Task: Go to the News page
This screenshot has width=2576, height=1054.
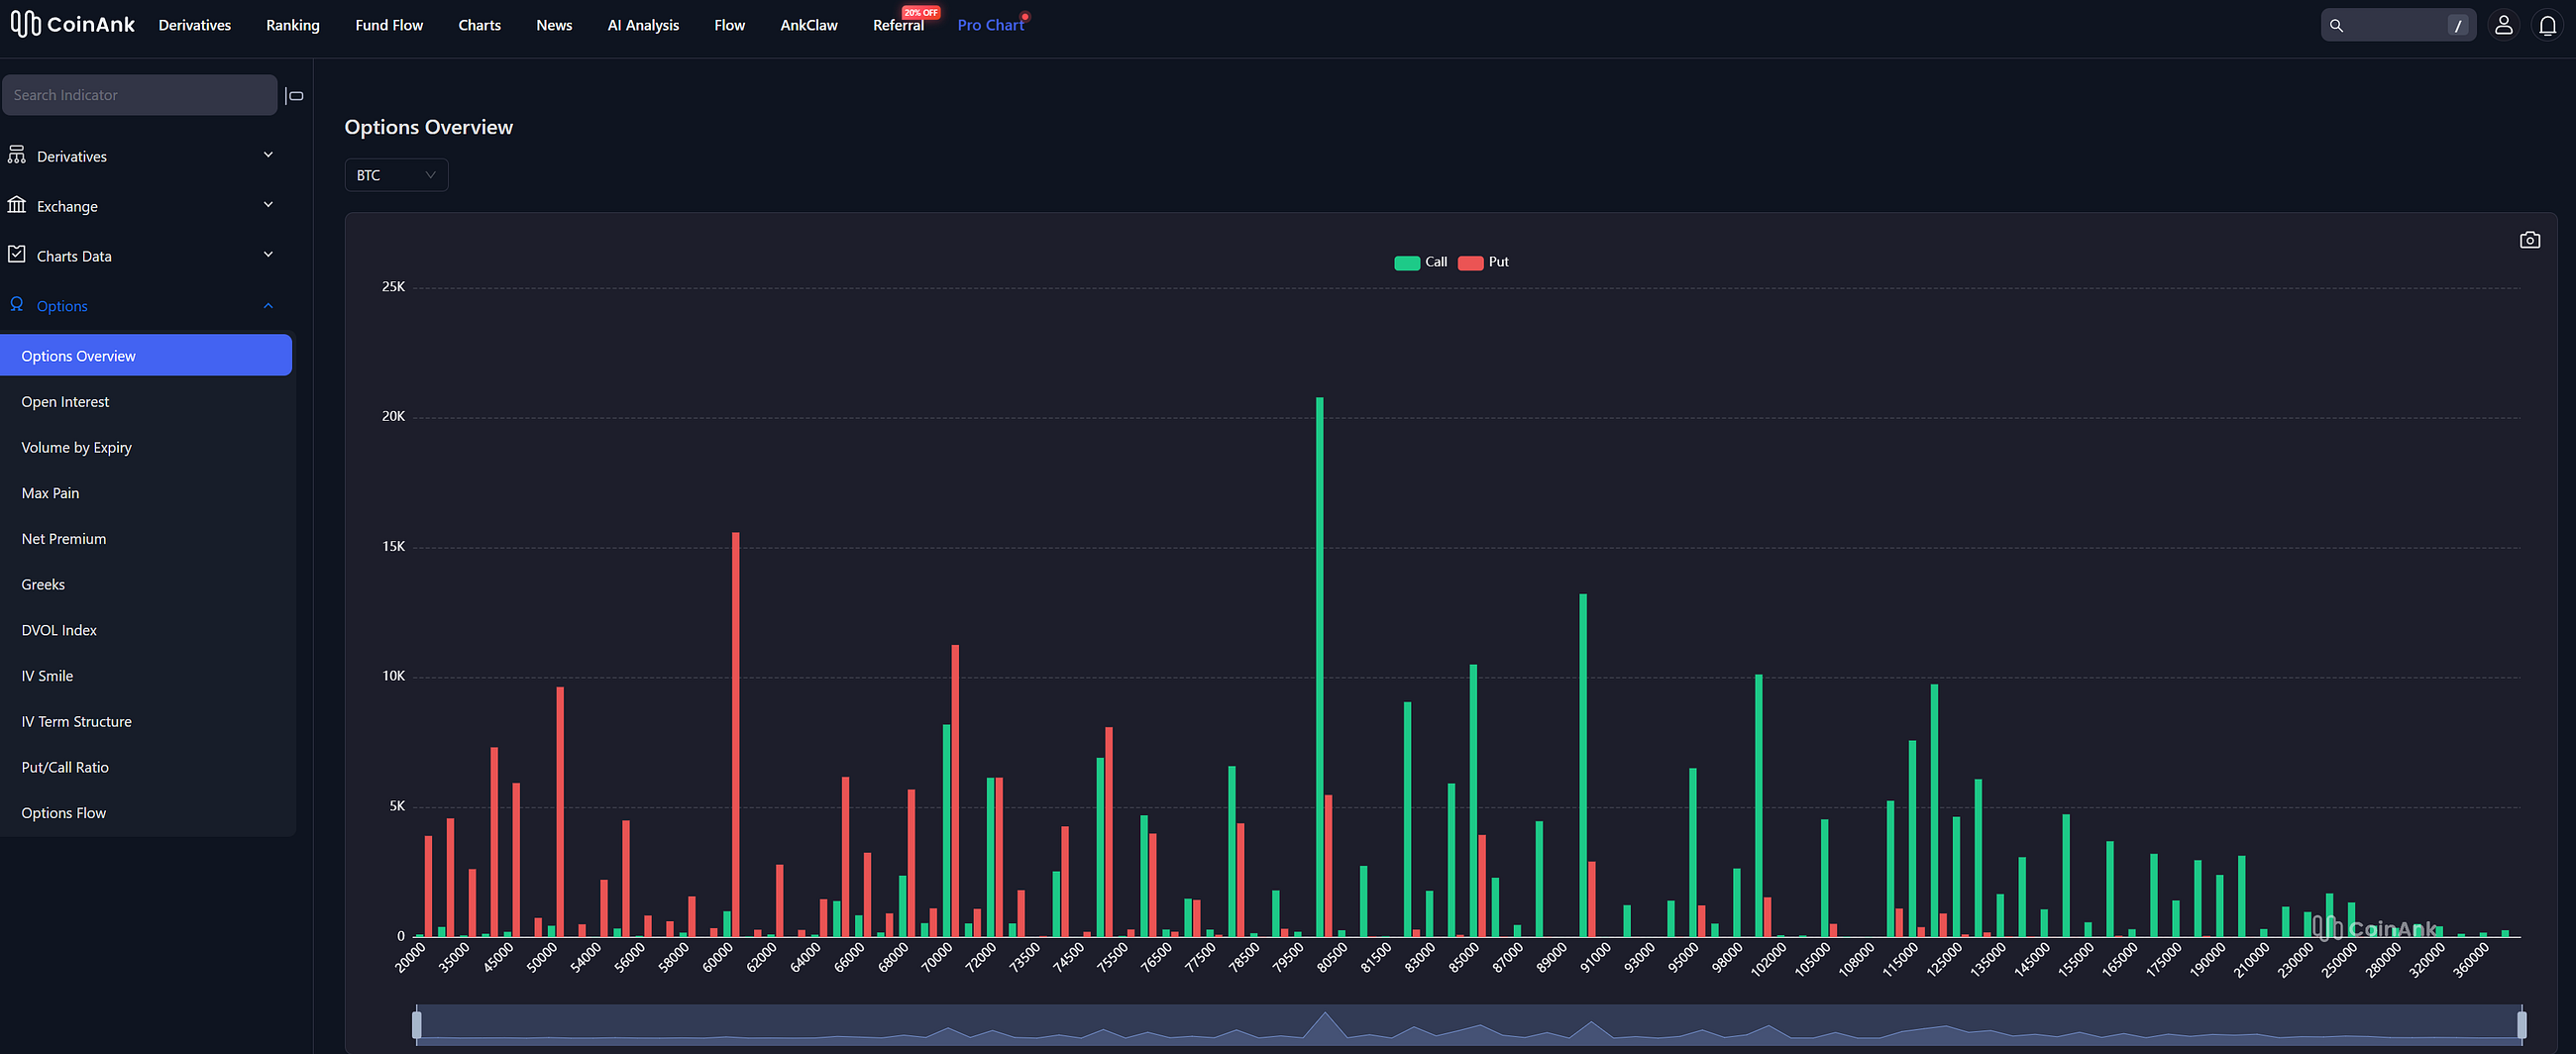Action: pos(554,25)
